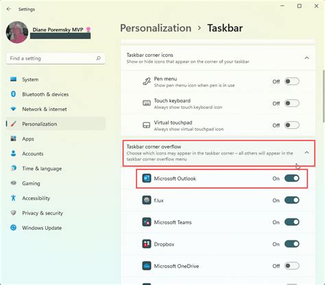The width and height of the screenshot is (325, 285).
Task: Click the Privacy & security shield icon
Action: [x=14, y=213]
